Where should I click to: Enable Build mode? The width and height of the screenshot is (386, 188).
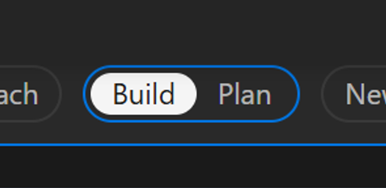click(x=144, y=94)
